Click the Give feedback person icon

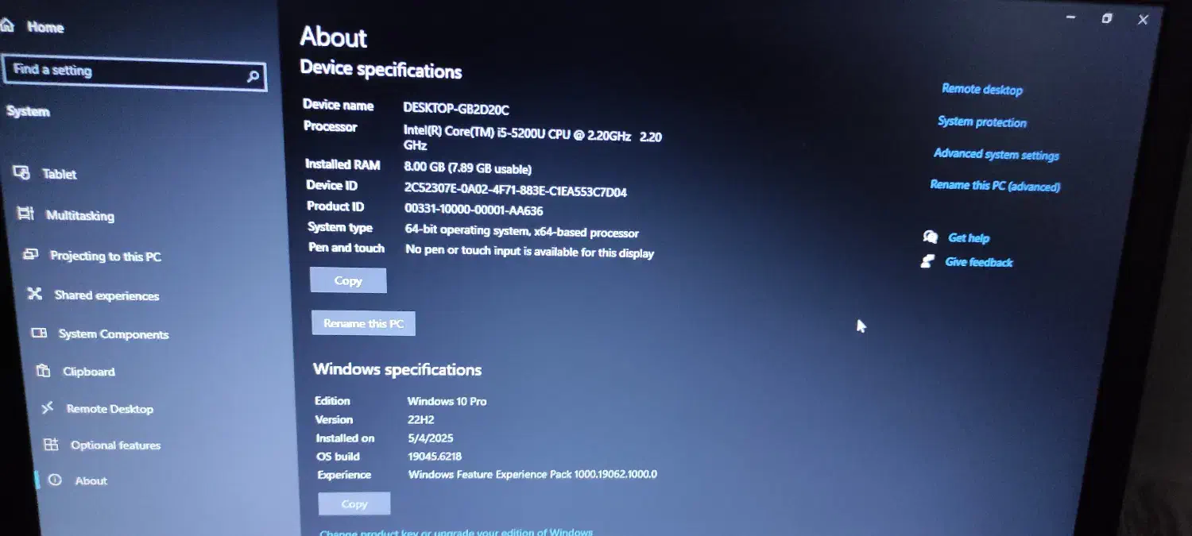pos(927,260)
